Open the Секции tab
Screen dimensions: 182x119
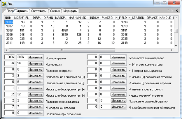55,11
